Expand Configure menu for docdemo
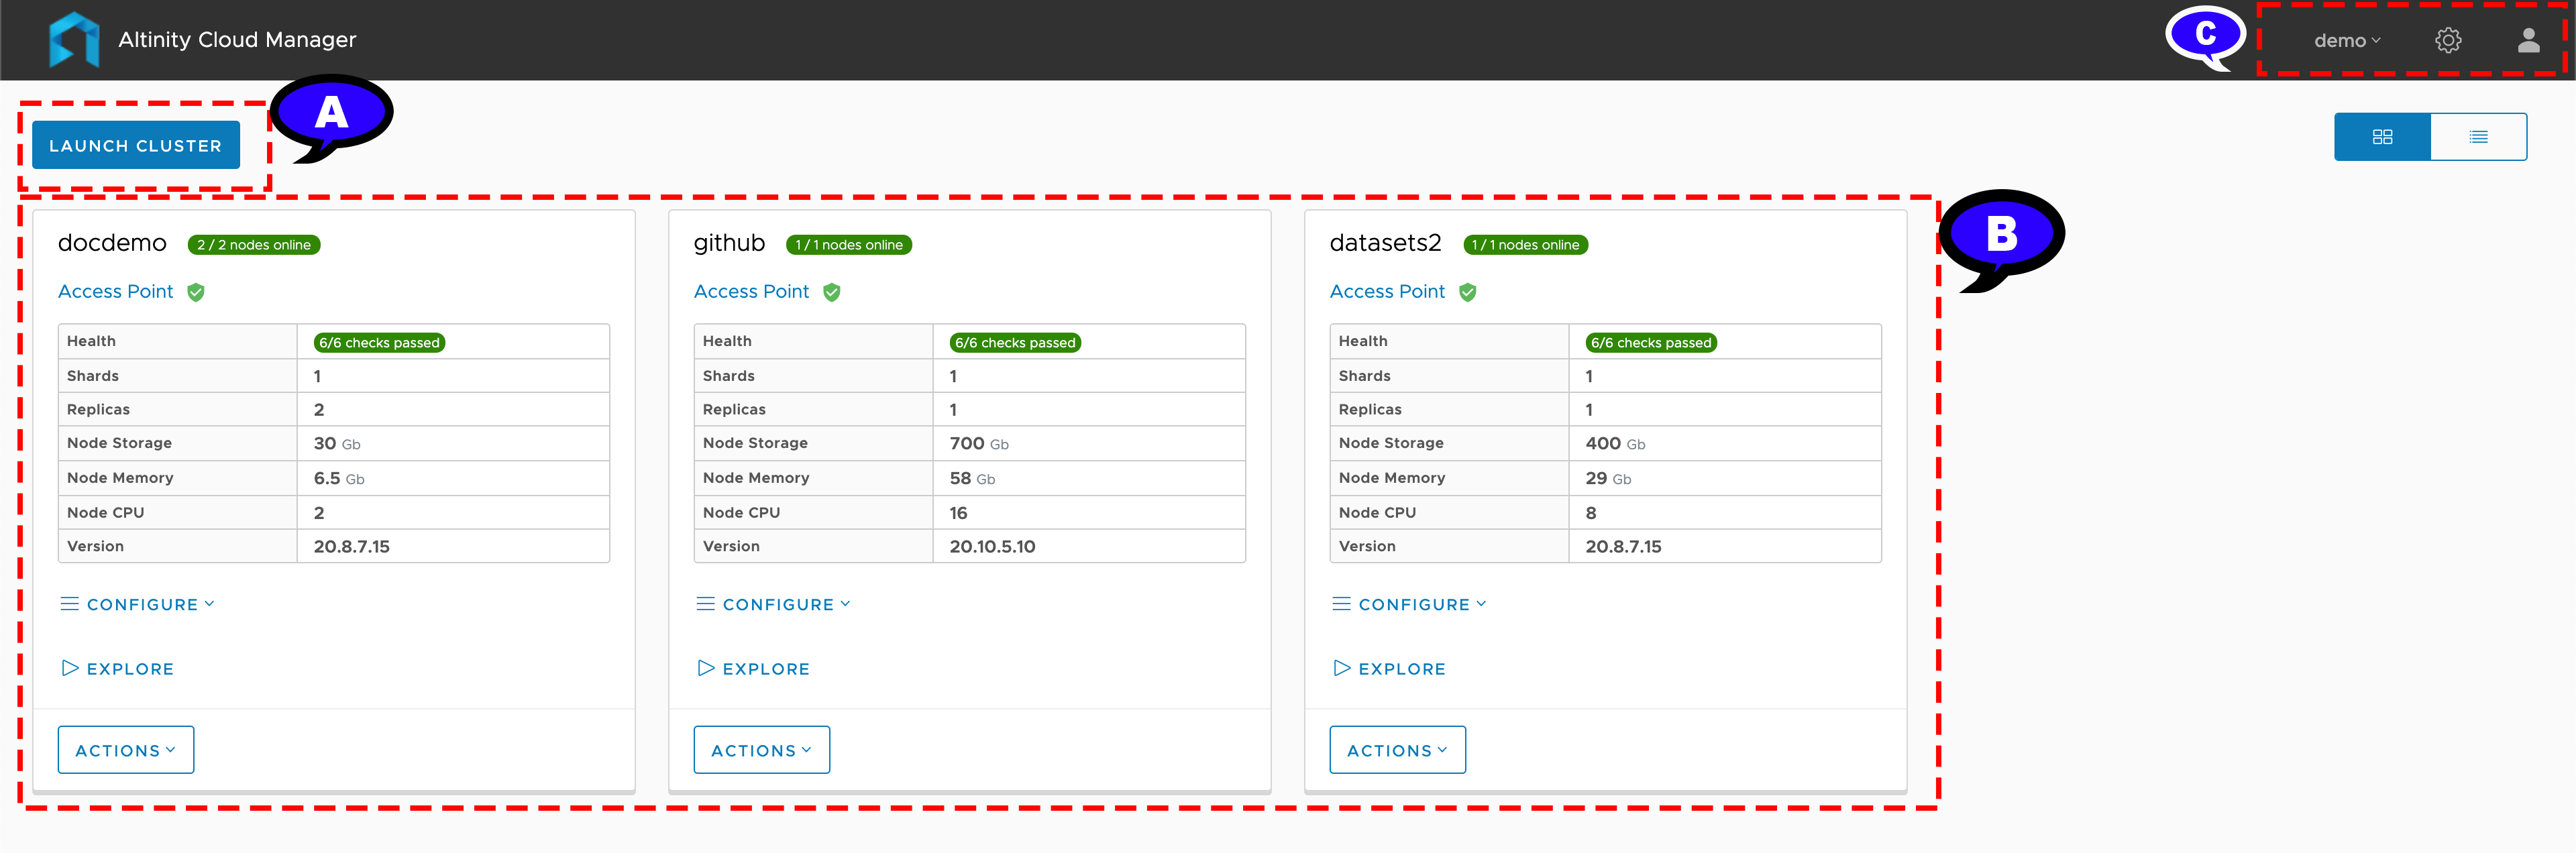2576x853 pixels. (x=138, y=604)
